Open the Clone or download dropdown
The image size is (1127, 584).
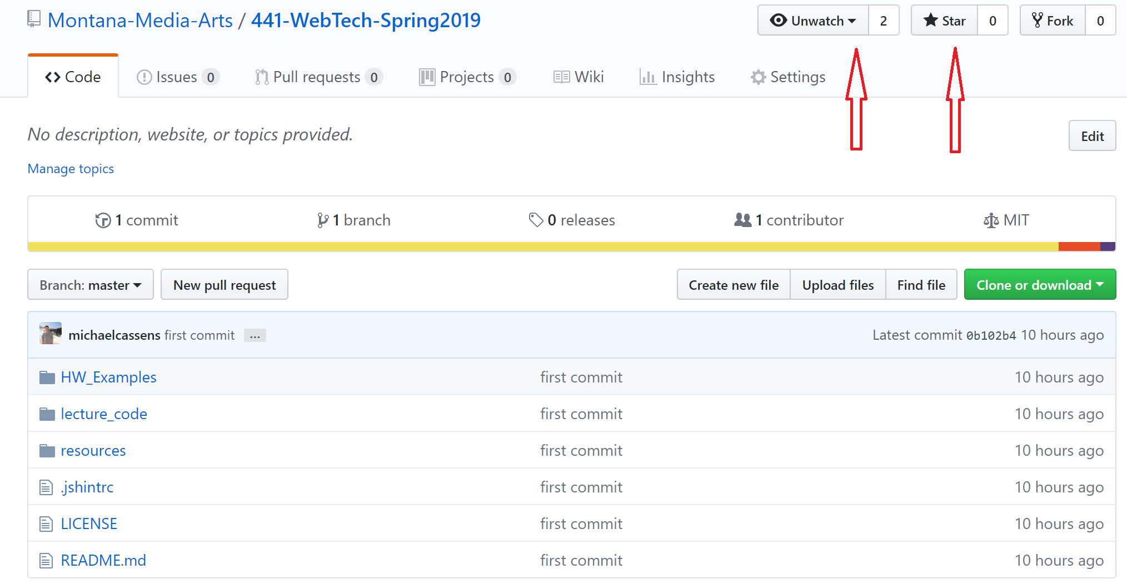(1040, 285)
